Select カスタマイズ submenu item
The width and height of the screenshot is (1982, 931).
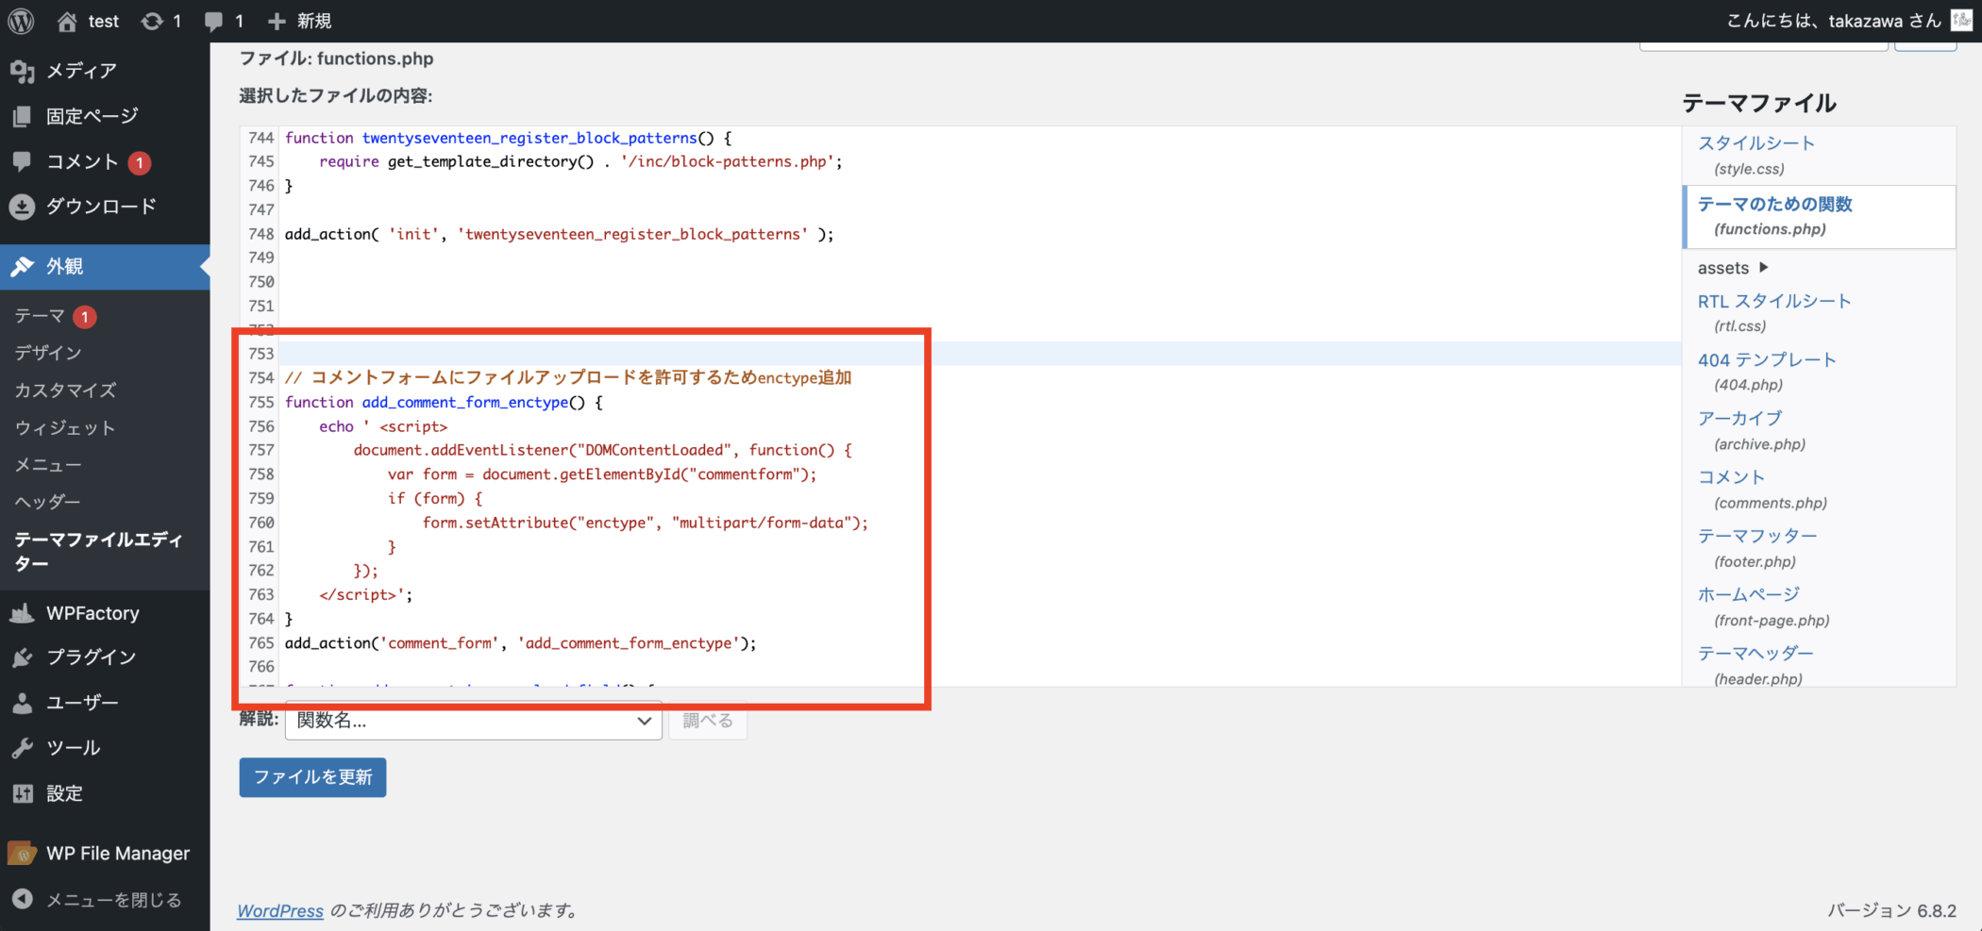pos(65,390)
